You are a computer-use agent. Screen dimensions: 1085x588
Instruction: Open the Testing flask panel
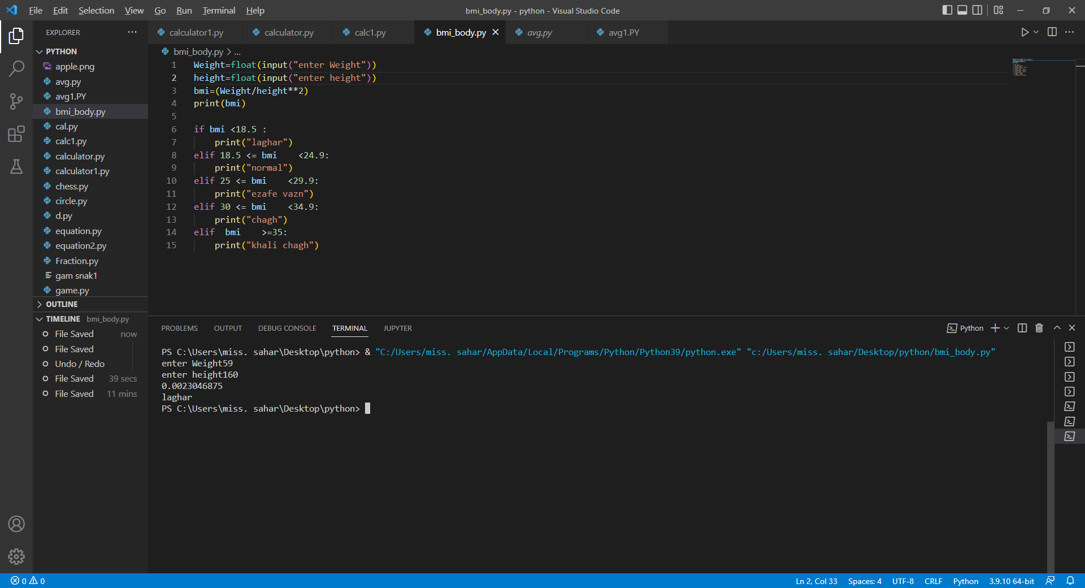tap(16, 167)
